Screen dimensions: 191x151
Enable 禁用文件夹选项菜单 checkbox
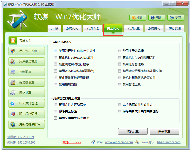(x=56, y=105)
